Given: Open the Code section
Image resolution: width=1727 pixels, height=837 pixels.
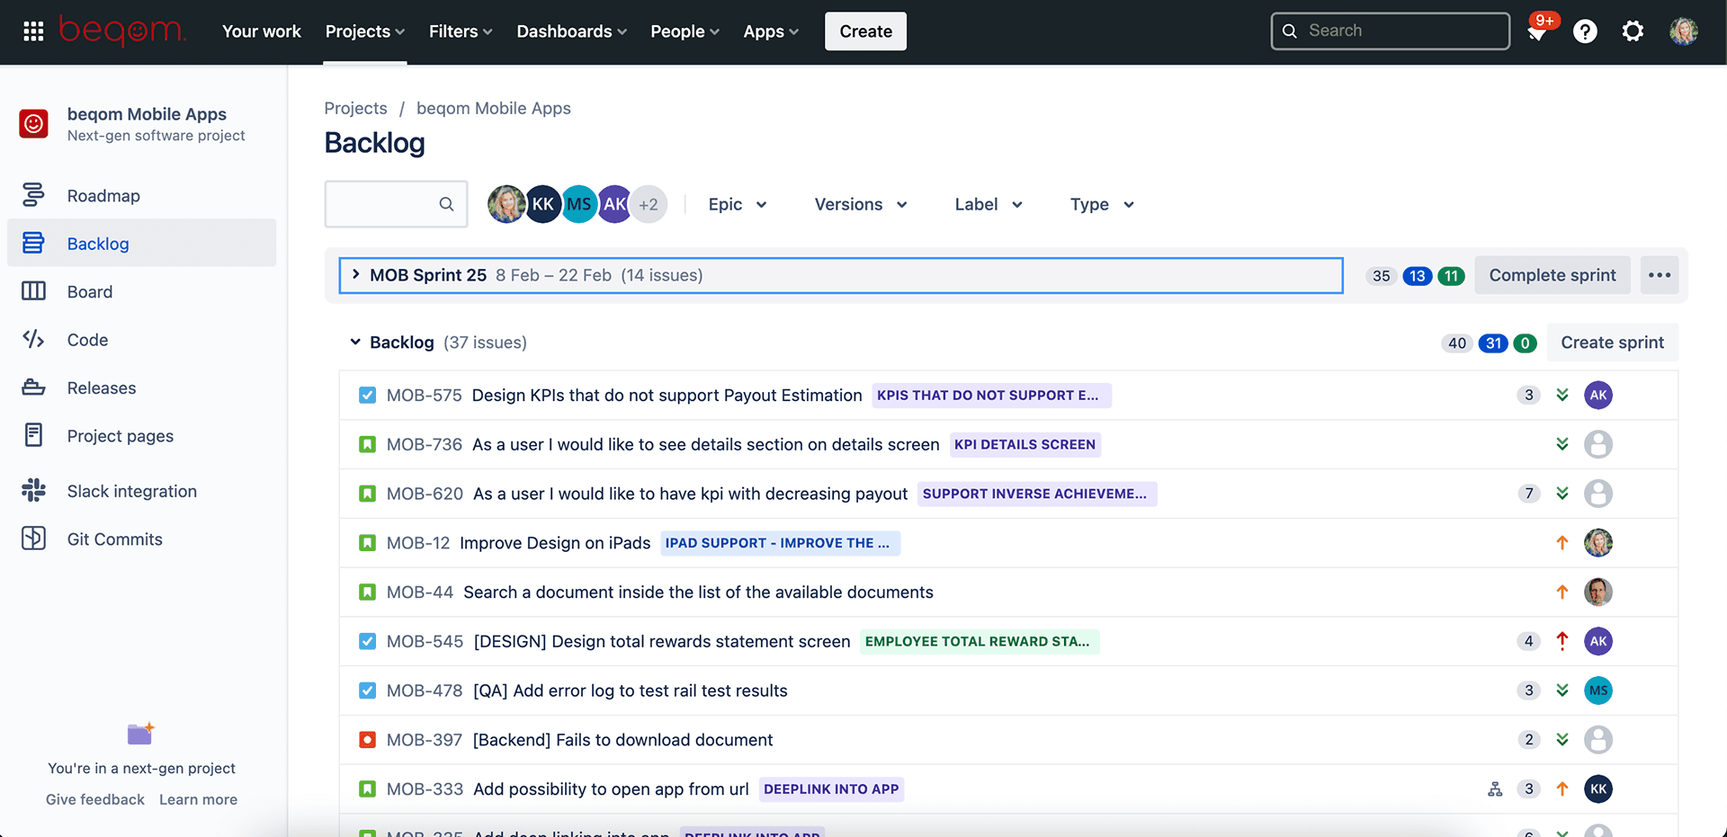Looking at the screenshot, I should point(86,339).
